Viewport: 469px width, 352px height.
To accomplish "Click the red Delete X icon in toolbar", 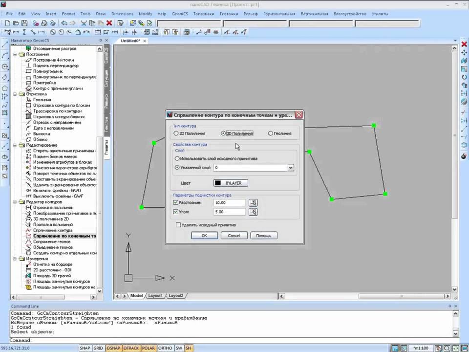I will [109, 23].
